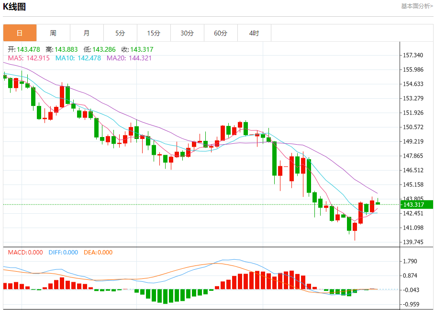
Task: Click the 139.745 price axis label
Action: [413, 242]
